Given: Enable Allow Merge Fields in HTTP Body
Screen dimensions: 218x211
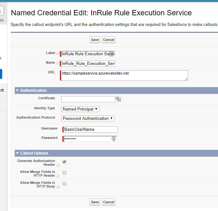Looking at the screenshot, I should point(64,184).
